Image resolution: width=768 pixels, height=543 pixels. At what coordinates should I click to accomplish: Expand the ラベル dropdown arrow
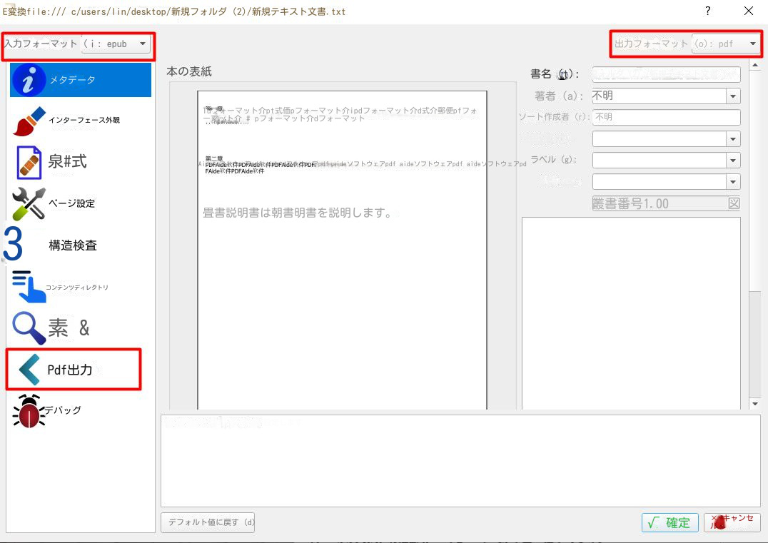(733, 160)
